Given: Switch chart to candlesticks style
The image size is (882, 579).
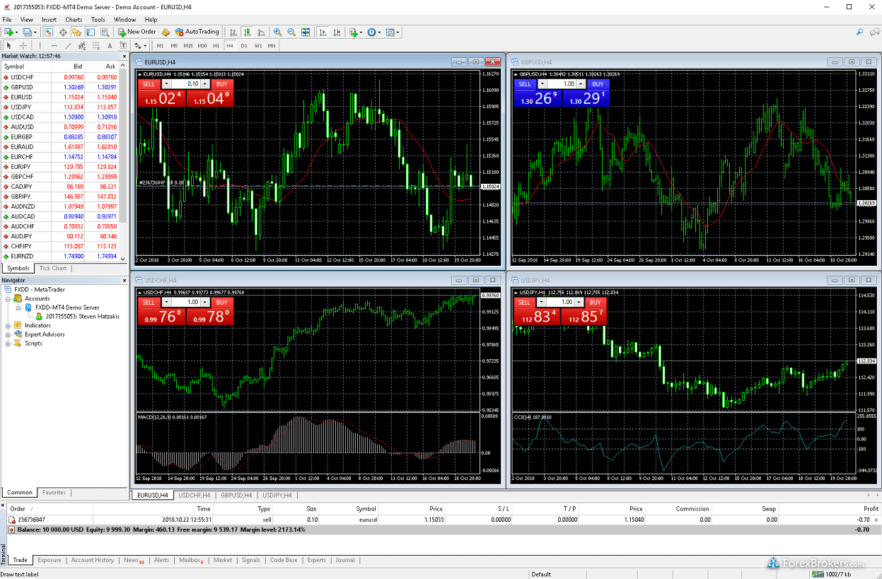Looking at the screenshot, I should tap(248, 32).
